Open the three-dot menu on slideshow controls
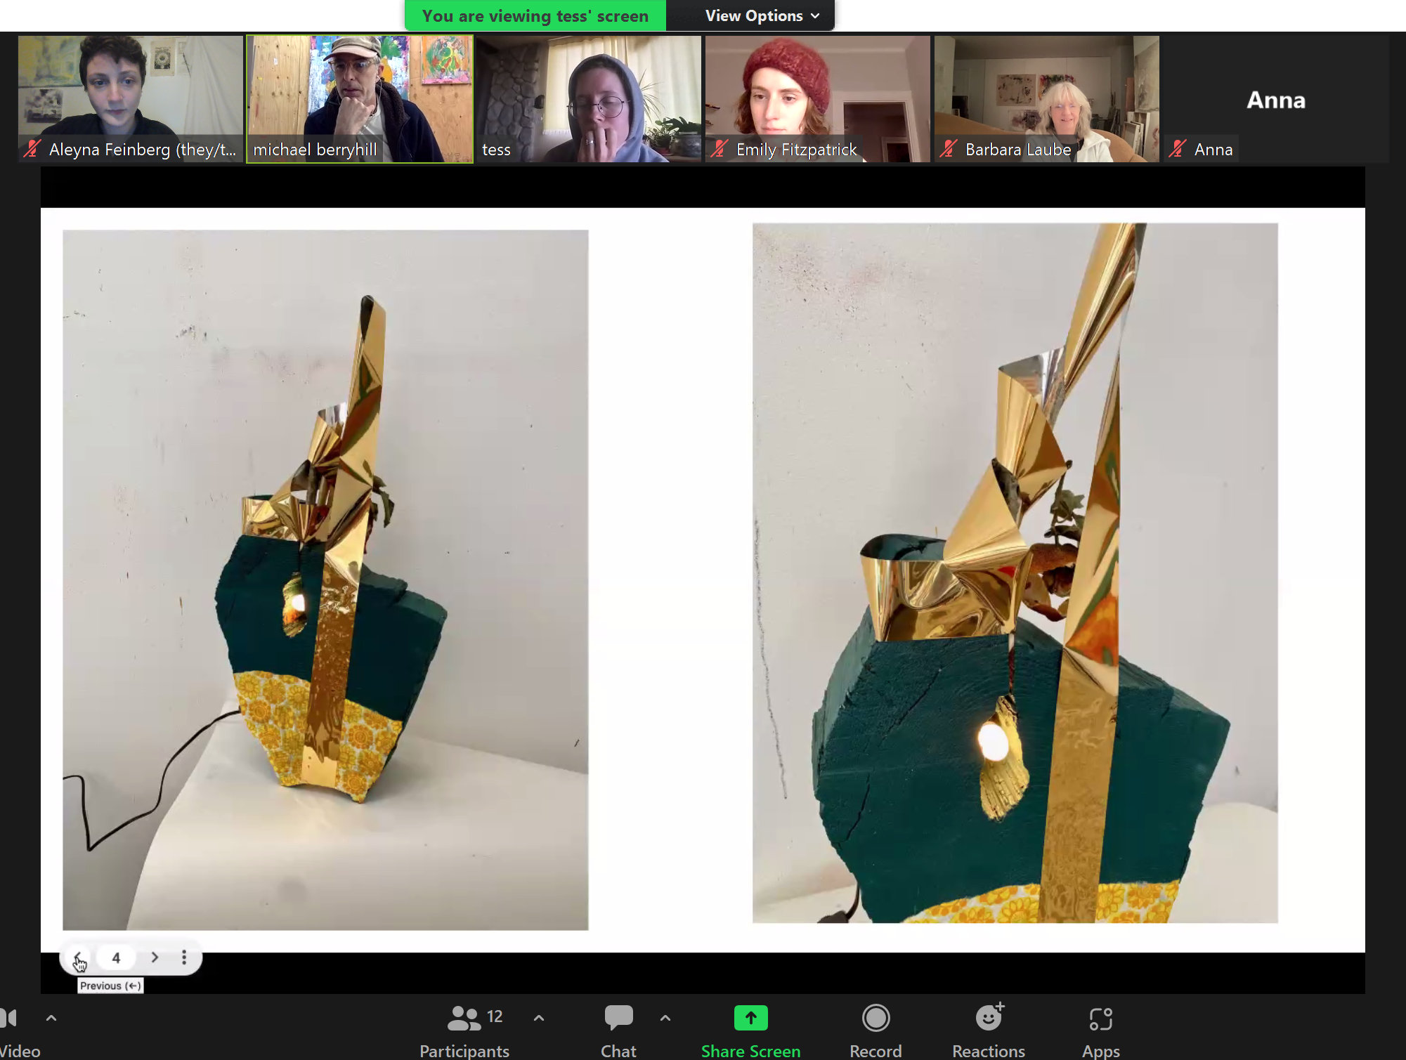 tap(183, 957)
